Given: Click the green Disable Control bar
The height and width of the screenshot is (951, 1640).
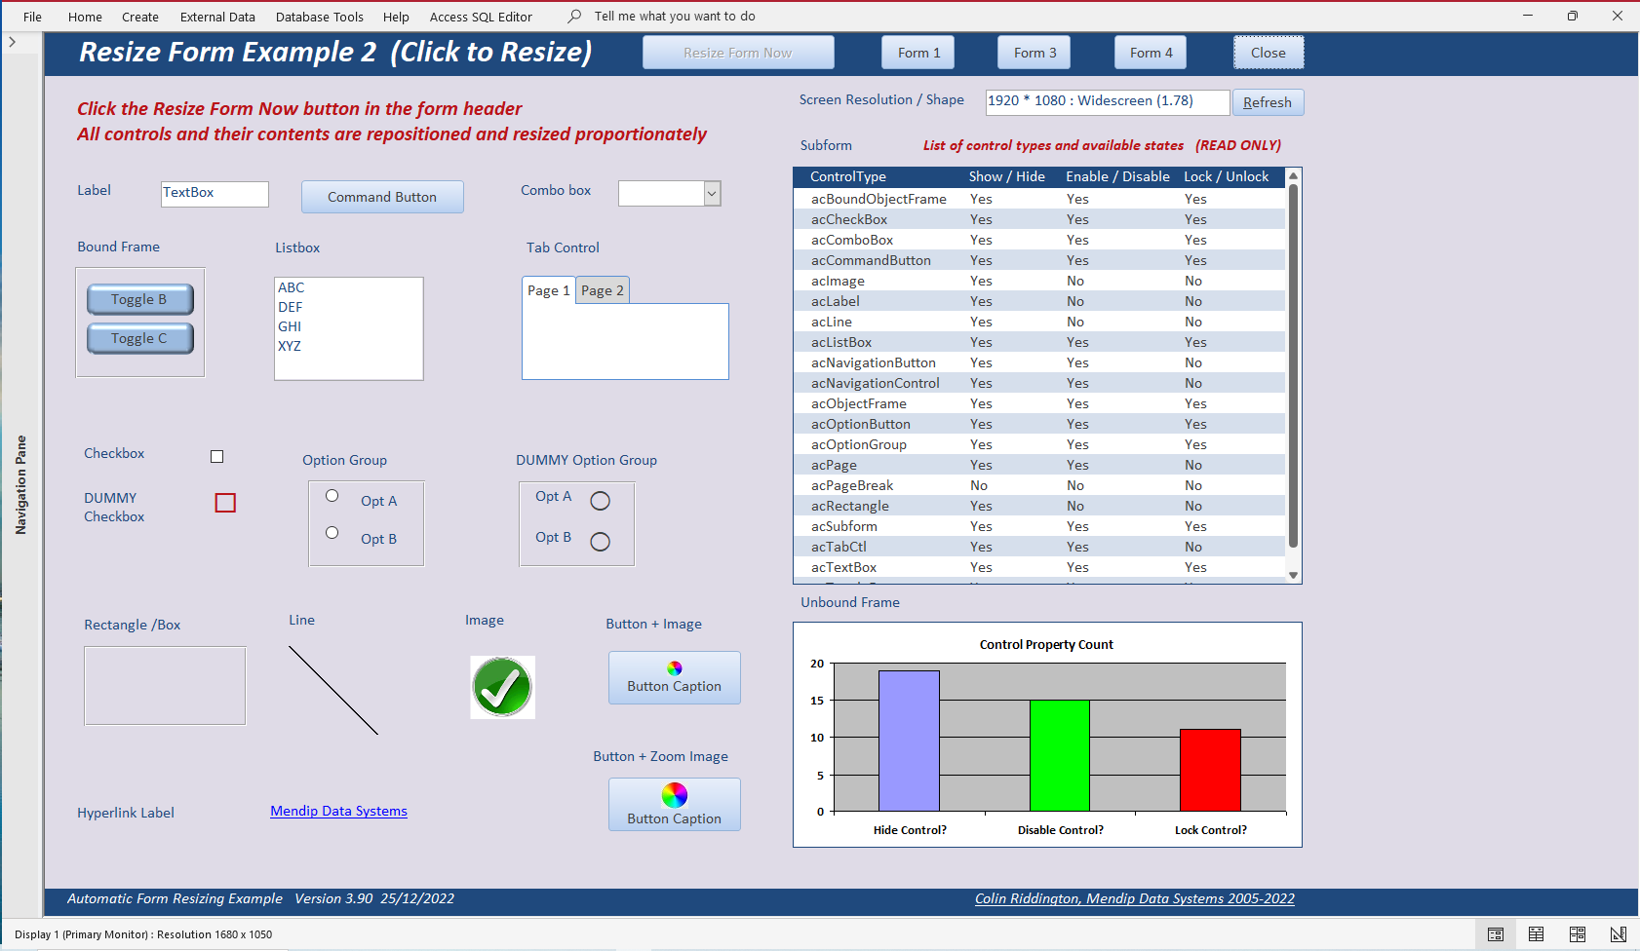Looking at the screenshot, I should point(1060,755).
